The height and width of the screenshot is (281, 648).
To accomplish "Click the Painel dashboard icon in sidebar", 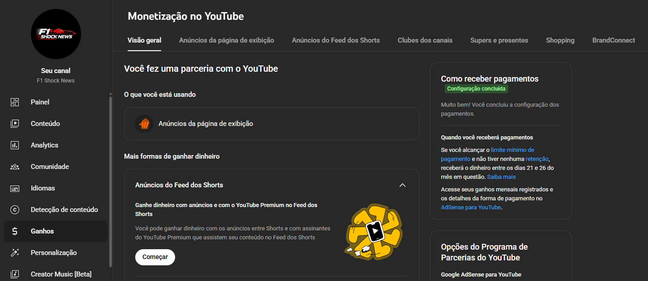I will click(x=15, y=102).
